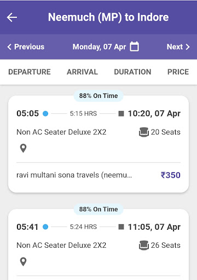Tap location pin on 05:41 bus
This screenshot has width=197, height=280.
click(23, 261)
